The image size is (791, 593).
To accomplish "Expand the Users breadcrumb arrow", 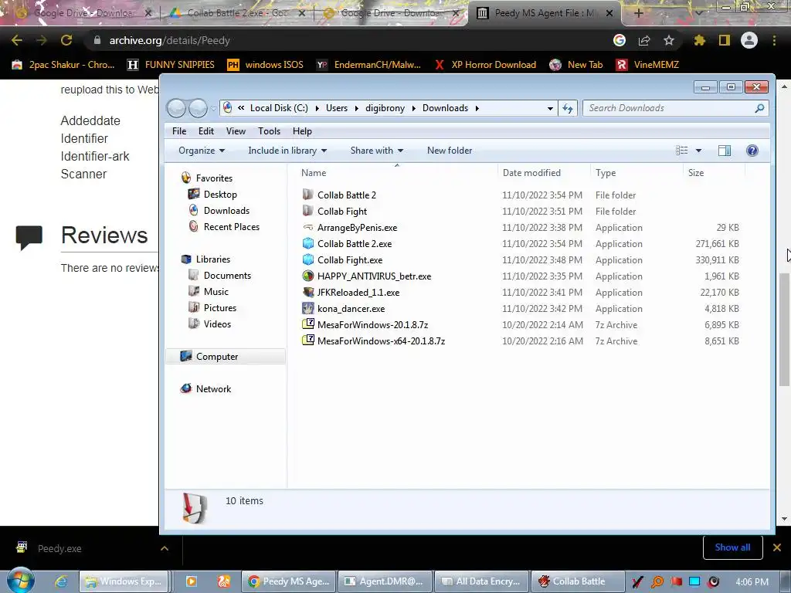I will [x=357, y=108].
